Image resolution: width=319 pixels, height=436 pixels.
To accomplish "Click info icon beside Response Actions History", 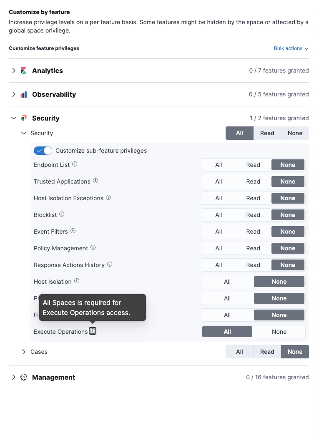I will pyautogui.click(x=110, y=265).
